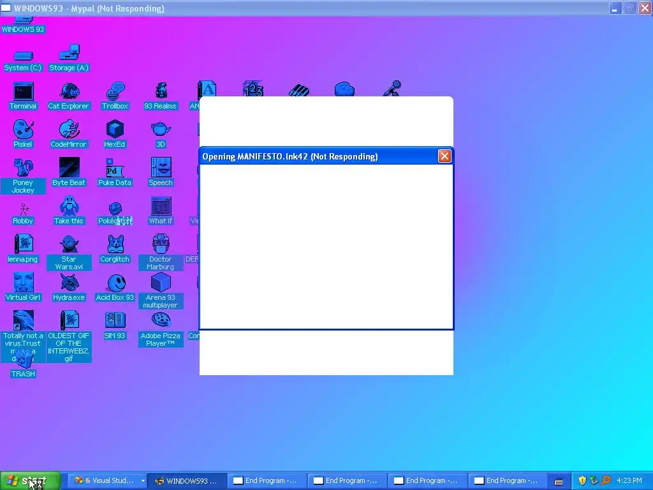Open Adobe Pizza Player icon
The height and width of the screenshot is (490, 653).
point(160,329)
